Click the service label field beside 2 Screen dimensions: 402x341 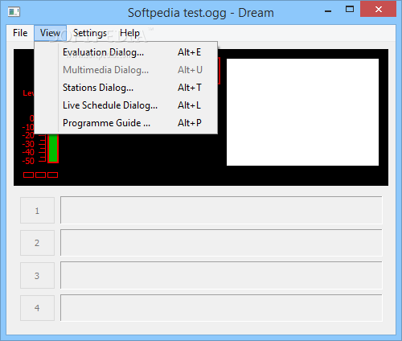[x=221, y=243]
